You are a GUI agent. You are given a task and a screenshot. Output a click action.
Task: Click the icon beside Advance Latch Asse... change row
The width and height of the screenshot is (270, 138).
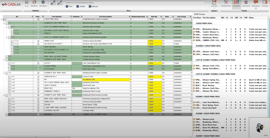194,51
